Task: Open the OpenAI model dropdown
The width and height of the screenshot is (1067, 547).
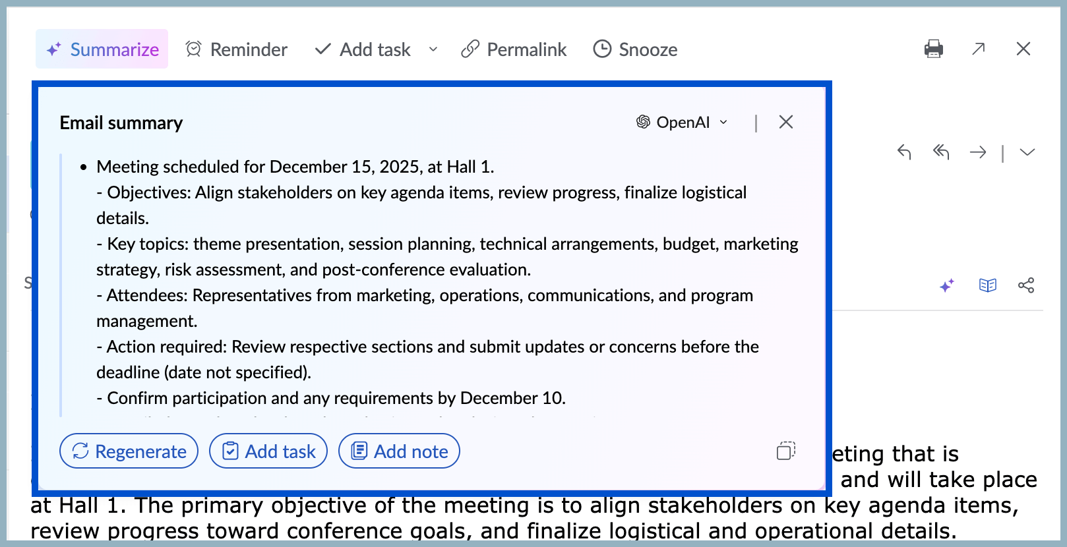Action: coord(683,123)
